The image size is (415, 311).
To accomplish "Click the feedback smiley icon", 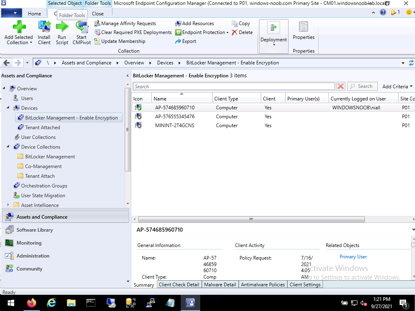I will [409, 13].
